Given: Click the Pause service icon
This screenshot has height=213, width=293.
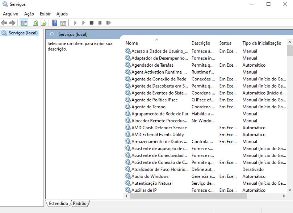Looking at the screenshot, I should point(100,23).
